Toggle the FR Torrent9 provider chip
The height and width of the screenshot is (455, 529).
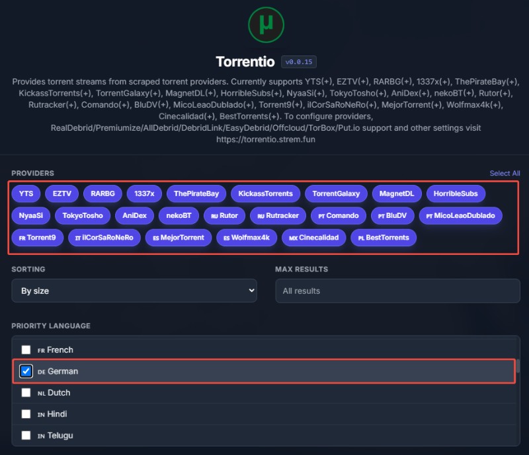click(x=38, y=238)
